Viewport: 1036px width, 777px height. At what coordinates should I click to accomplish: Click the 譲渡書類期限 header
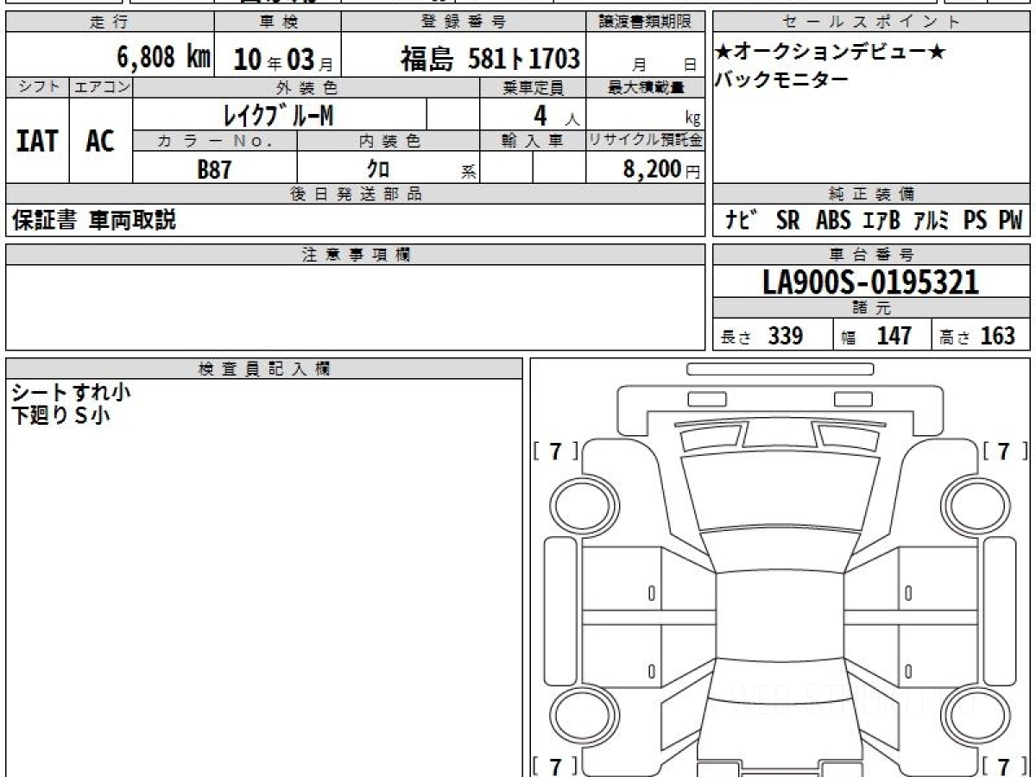tap(646, 22)
